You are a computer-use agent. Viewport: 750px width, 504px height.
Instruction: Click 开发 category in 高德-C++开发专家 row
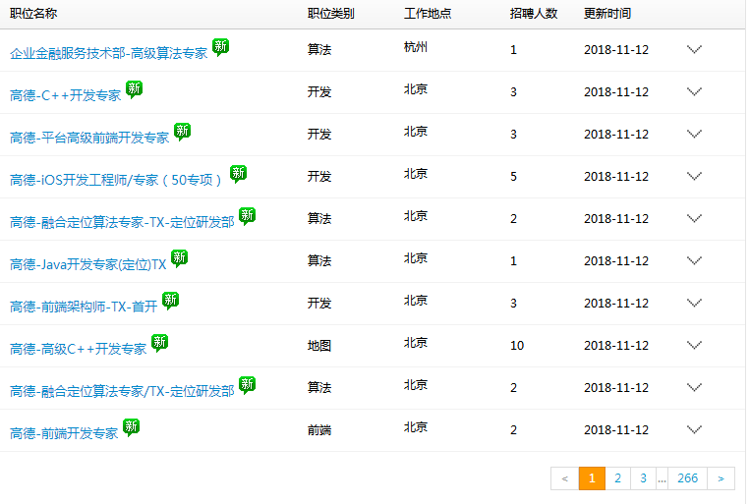pos(319,91)
